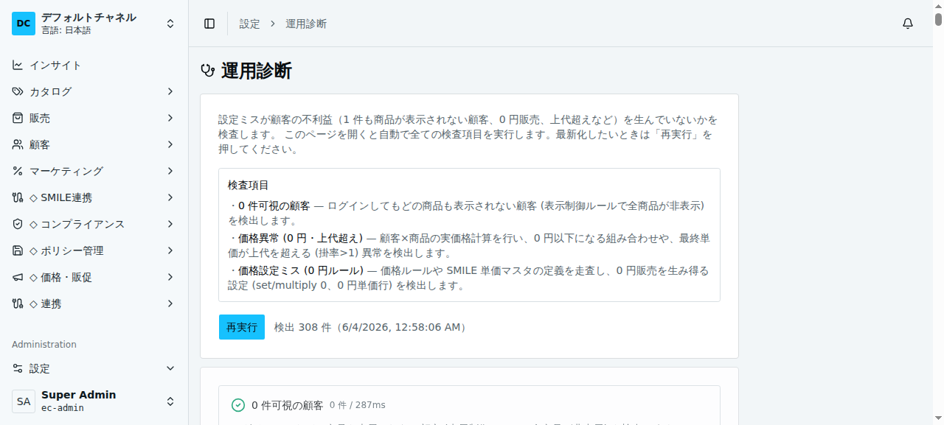This screenshot has height=425, width=944.
Task: Open the Super Admin account menu arrows
Action: (170, 401)
